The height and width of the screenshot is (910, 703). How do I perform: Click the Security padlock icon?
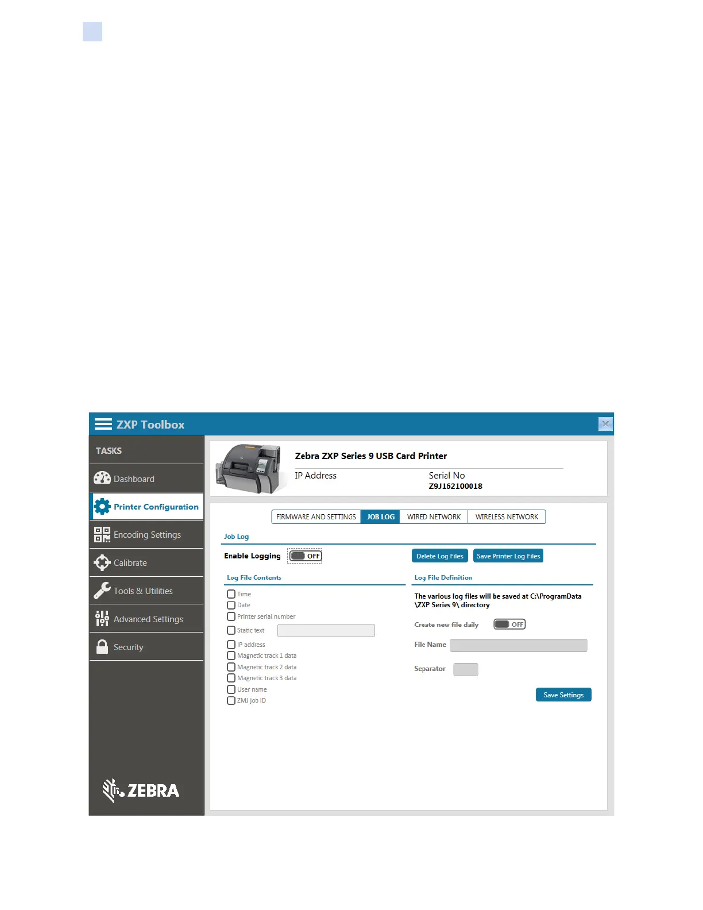[x=102, y=647]
